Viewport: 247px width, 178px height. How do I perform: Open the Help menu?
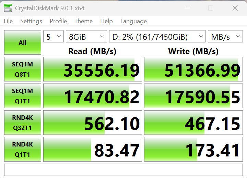tap(106, 21)
